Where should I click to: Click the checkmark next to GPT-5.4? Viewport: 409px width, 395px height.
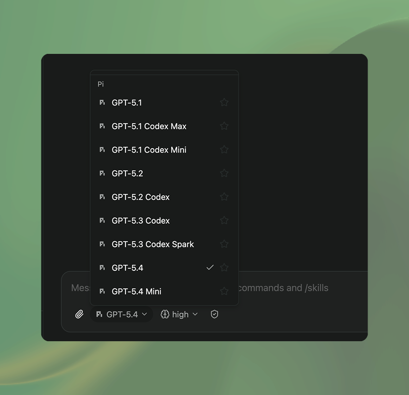click(x=210, y=268)
